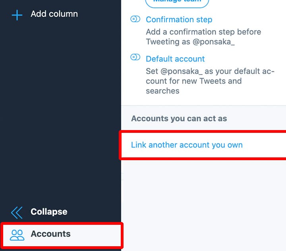
Task: Click the Accounts you can act as heading
Action: [x=179, y=119]
